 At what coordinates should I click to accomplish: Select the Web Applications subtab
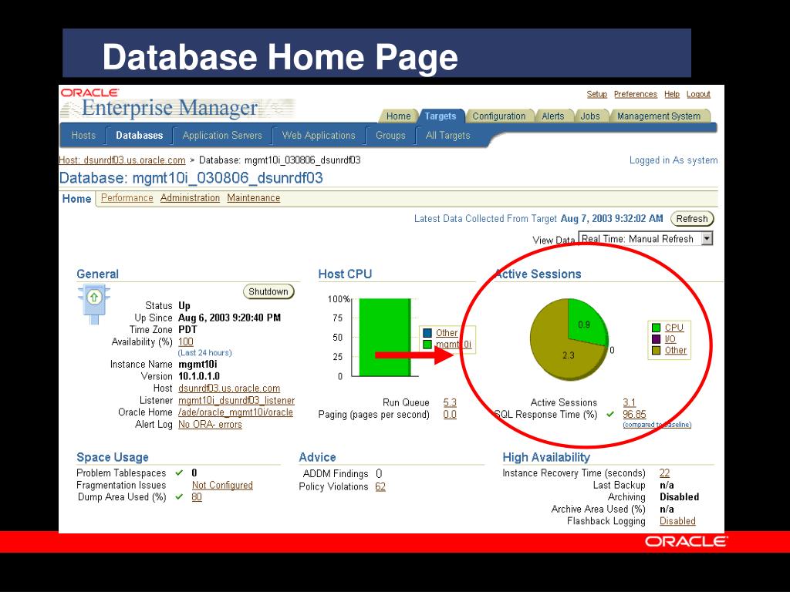319,136
